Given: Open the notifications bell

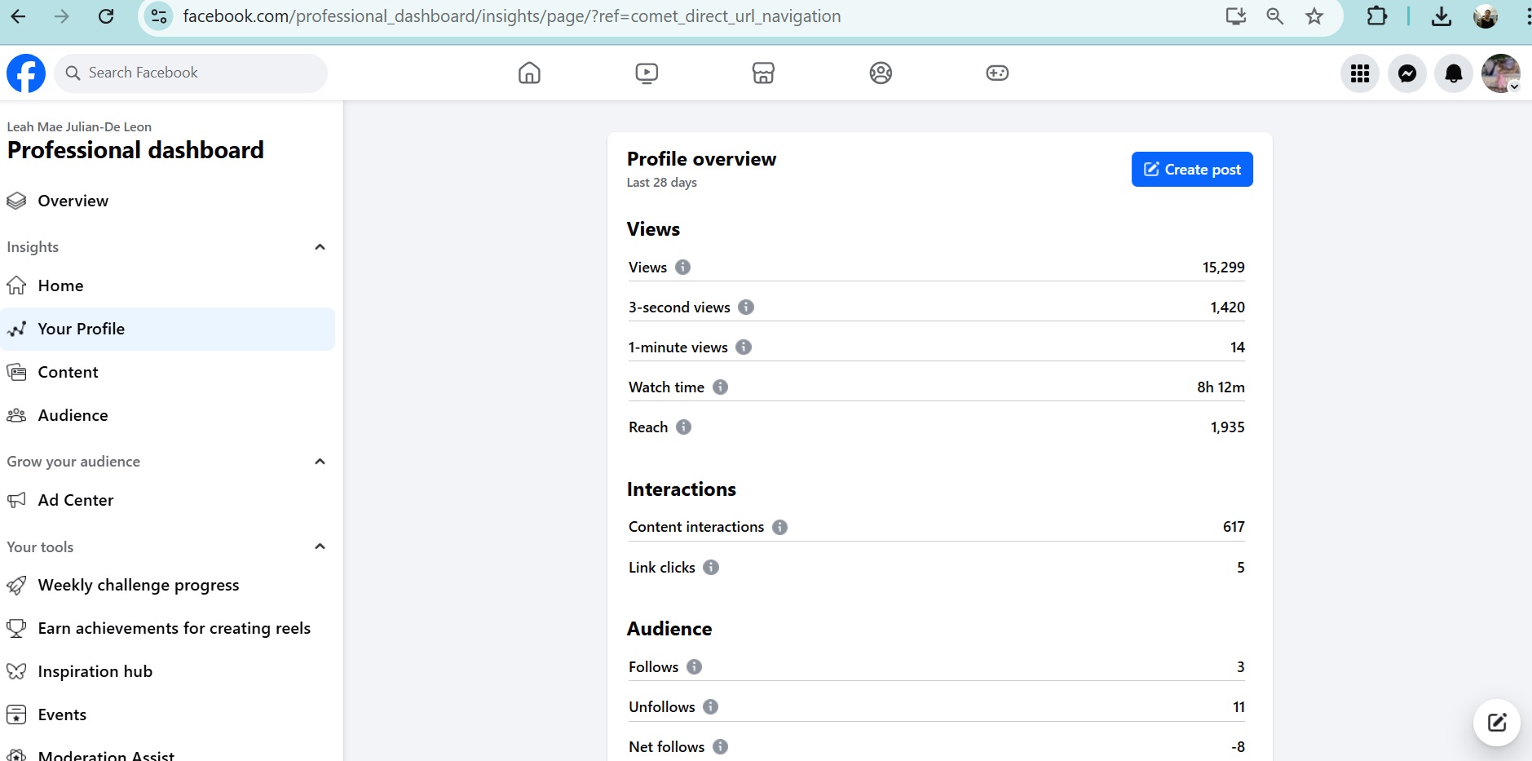Looking at the screenshot, I should pos(1453,73).
